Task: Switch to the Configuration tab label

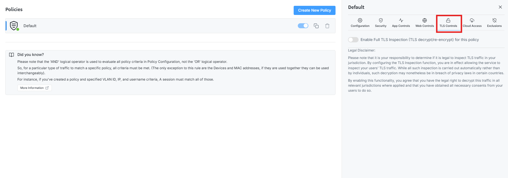Action: point(360,26)
